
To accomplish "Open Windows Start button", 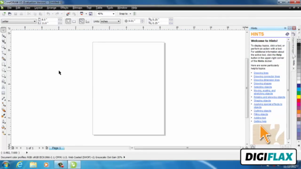I will point(6,165).
